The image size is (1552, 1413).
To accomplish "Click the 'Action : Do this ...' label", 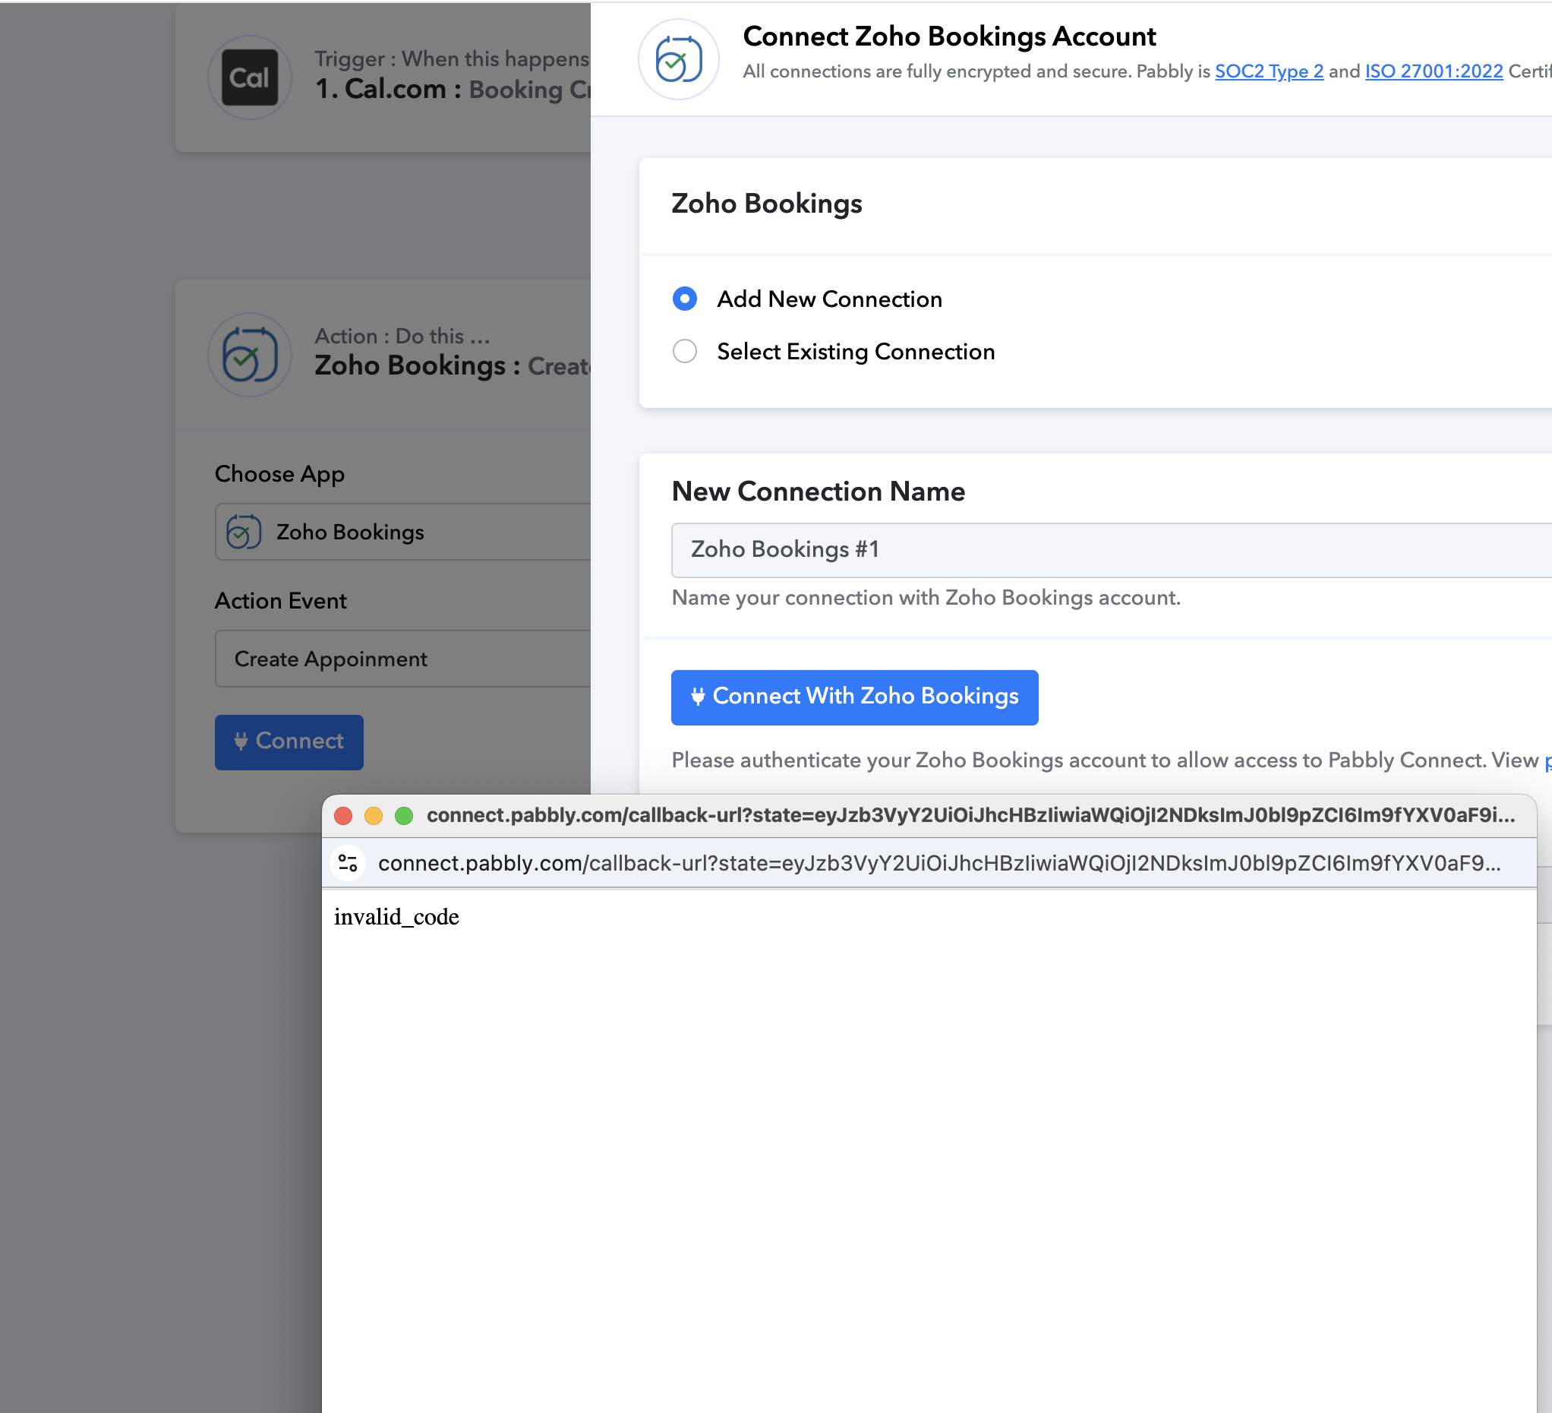I will 402,336.
